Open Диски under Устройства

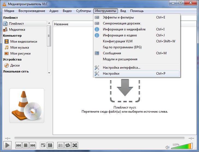[25, 65]
